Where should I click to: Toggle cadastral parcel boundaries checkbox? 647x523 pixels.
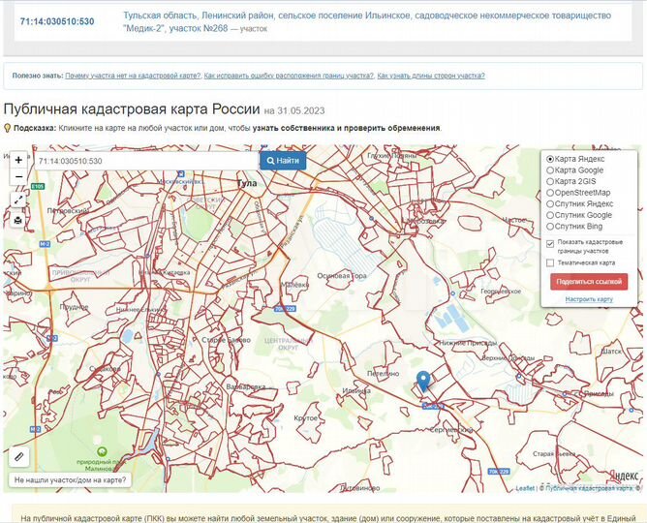click(550, 244)
